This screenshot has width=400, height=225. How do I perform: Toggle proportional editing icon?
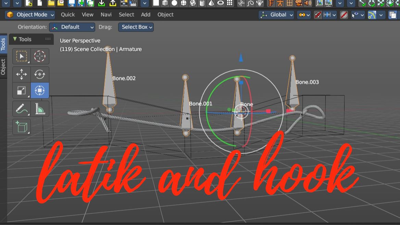(344, 15)
